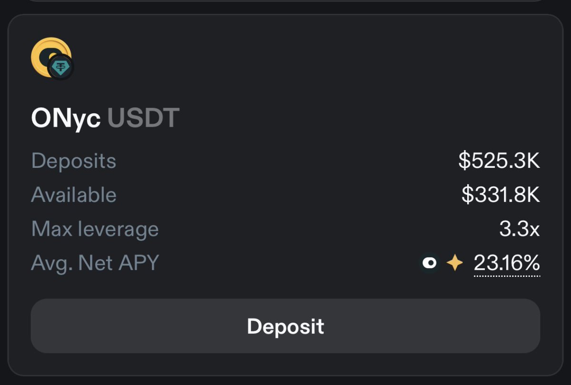The image size is (571, 385).
Task: Click empty gap between Available and its amount
Action: point(285,195)
